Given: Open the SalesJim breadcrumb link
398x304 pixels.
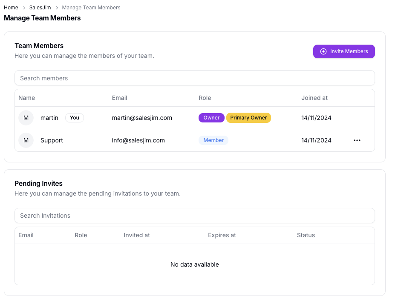Looking at the screenshot, I should pos(40,8).
